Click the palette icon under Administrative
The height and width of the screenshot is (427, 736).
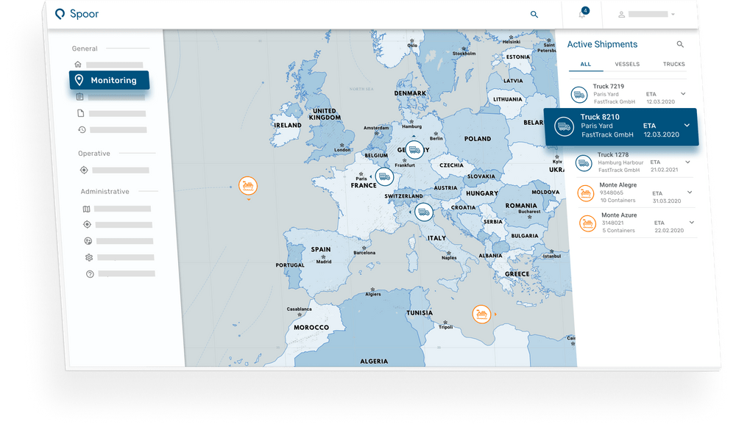[88, 241]
